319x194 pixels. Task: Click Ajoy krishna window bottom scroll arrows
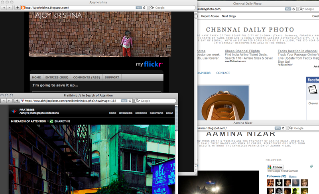(x=196, y=168)
